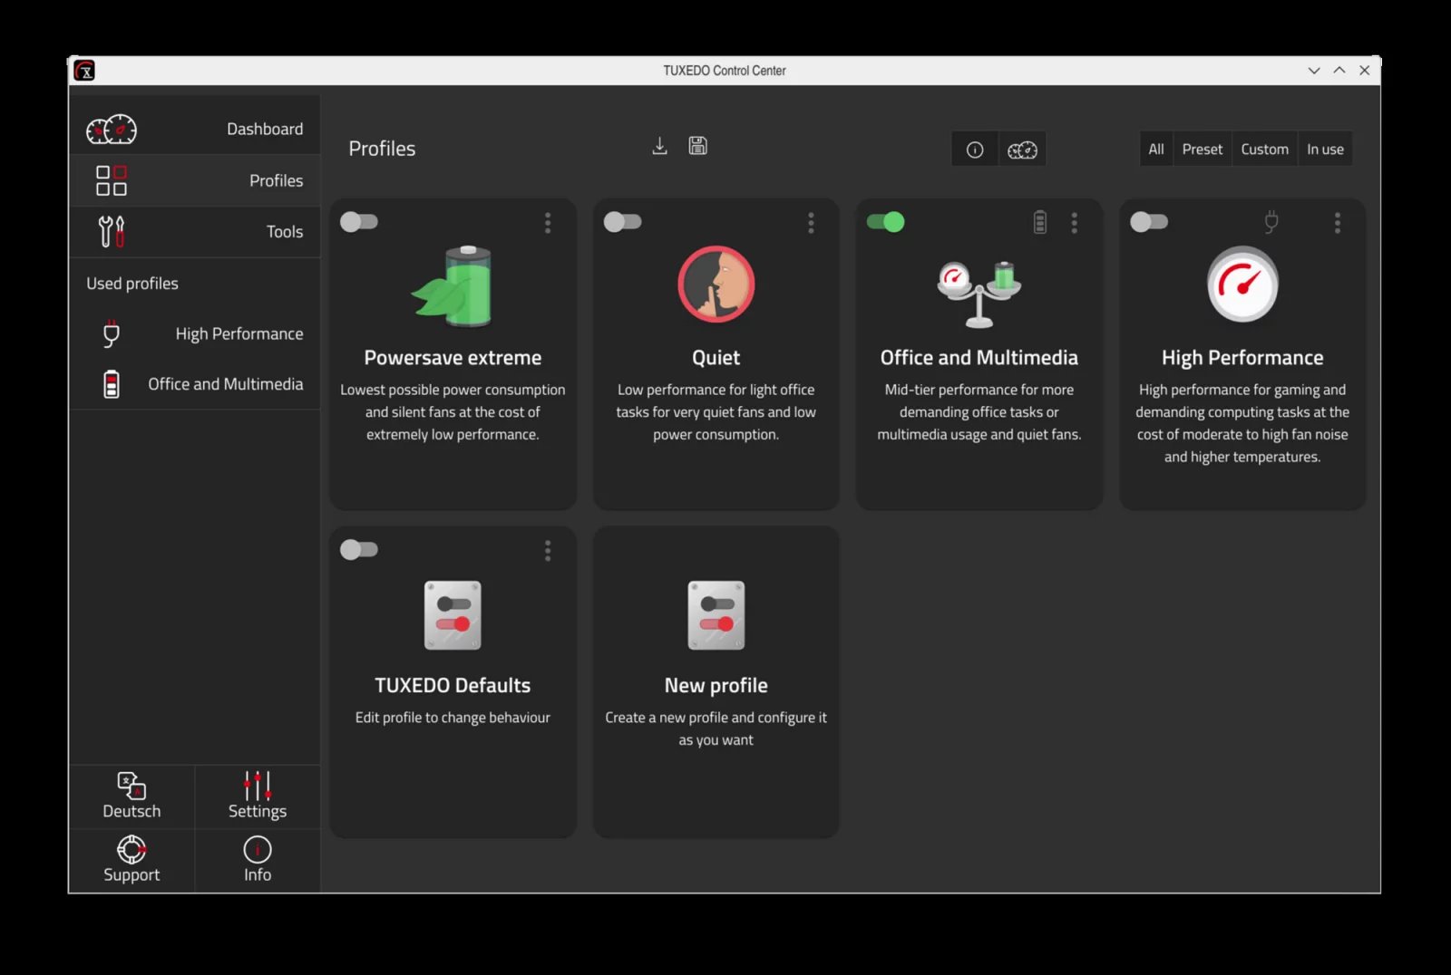Click the battery state icon on Office and Multimedia card
The image size is (1451, 975).
click(x=1040, y=222)
